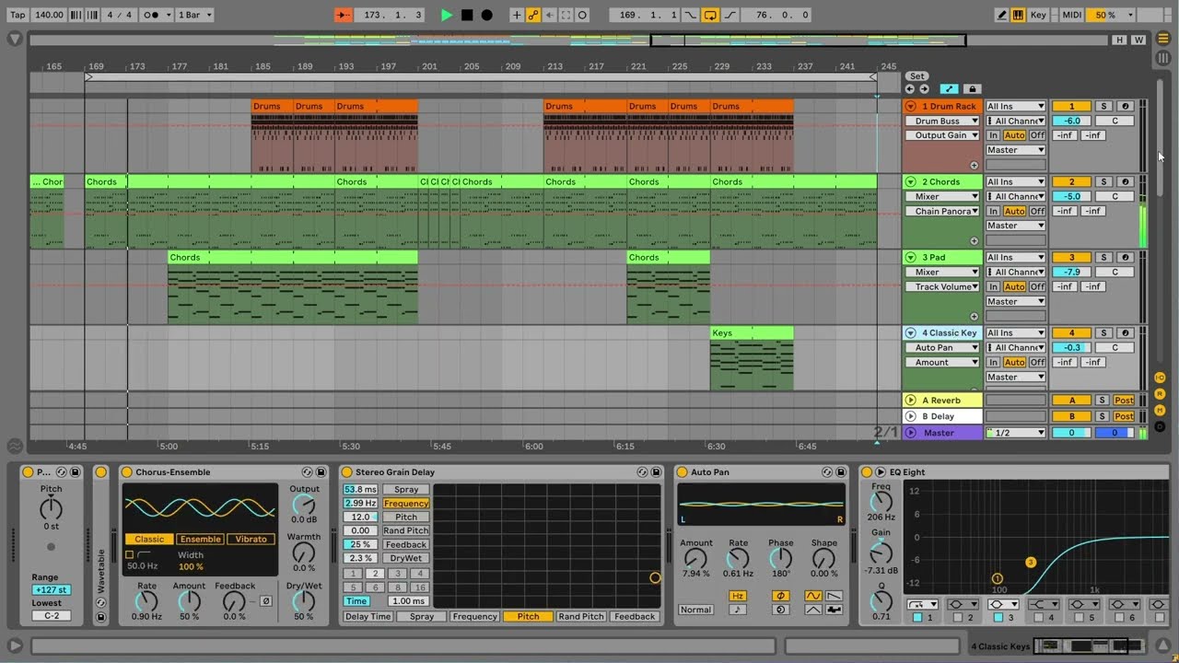
Task: Deactivate track 2 Chords activator
Action: click(1071, 181)
